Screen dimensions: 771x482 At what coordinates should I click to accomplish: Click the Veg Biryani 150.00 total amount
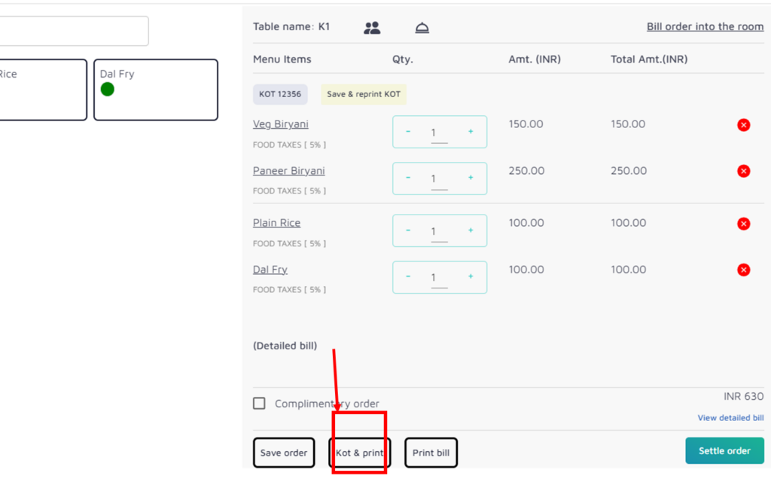tap(629, 124)
